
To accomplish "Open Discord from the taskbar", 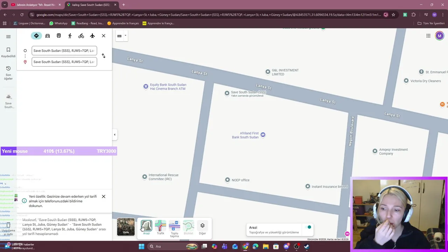I will click(286, 246).
